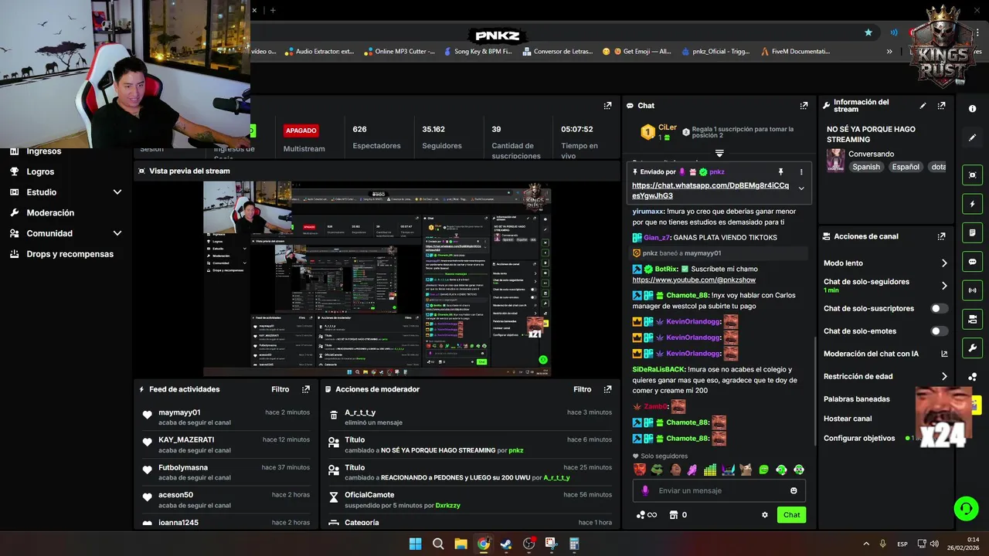Click the green headset support button

point(966,508)
